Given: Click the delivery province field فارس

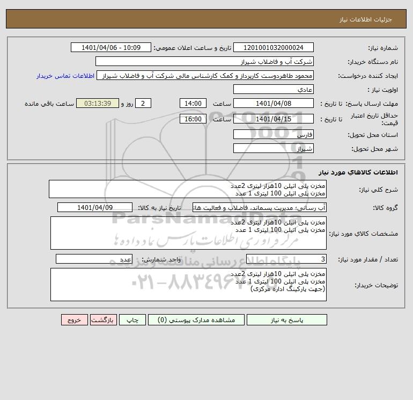Looking at the screenshot, I should [x=274, y=134].
